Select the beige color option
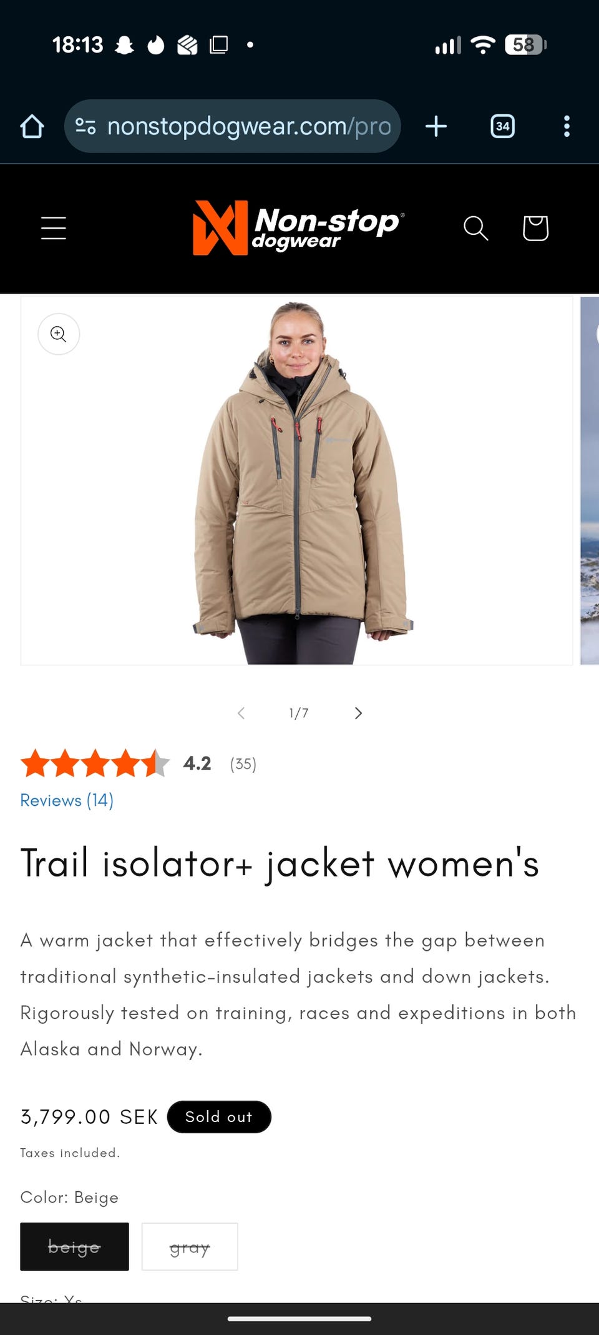 click(x=74, y=1246)
